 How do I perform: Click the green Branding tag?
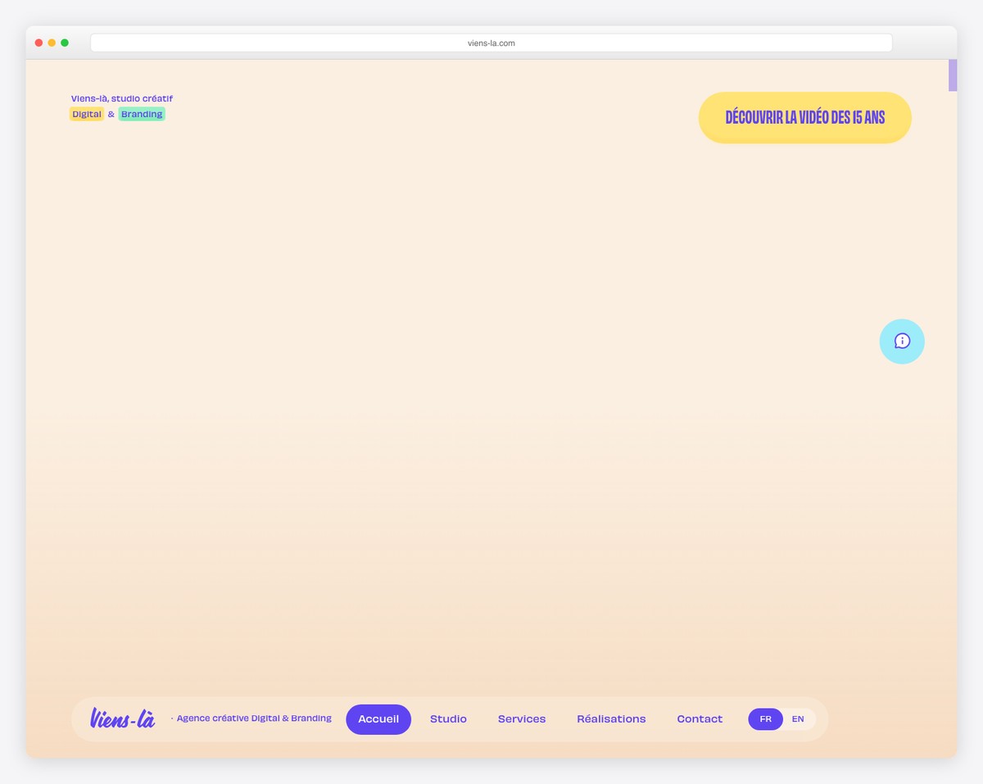(x=142, y=114)
